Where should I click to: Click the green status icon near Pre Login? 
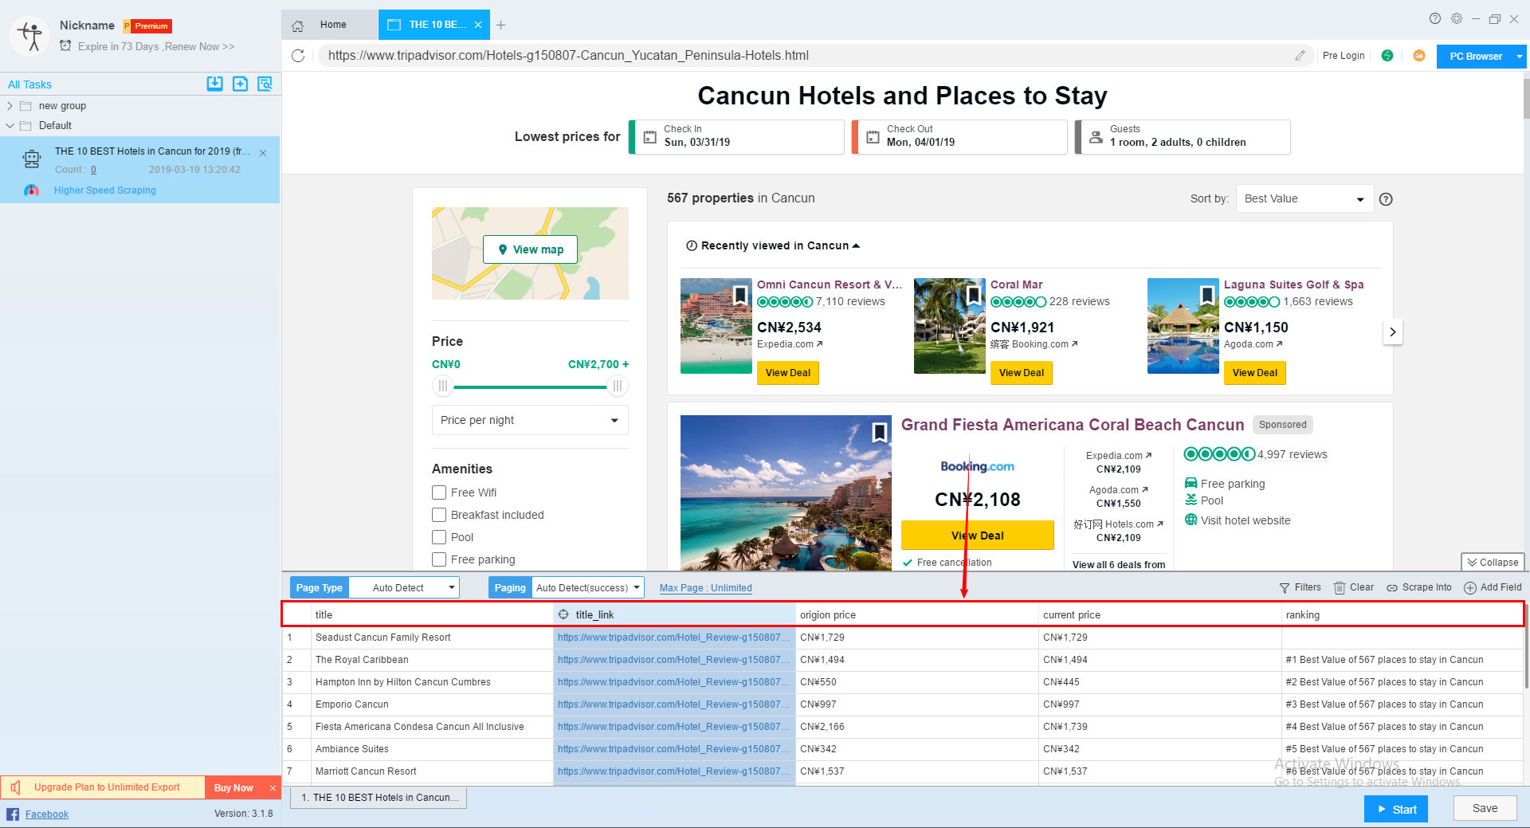[x=1387, y=56]
